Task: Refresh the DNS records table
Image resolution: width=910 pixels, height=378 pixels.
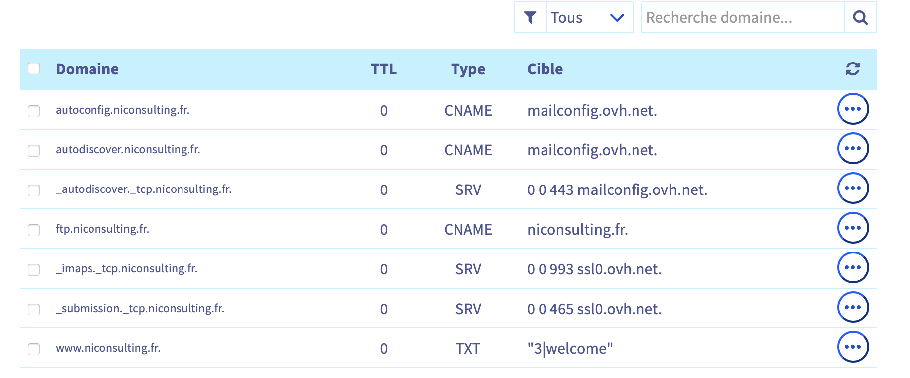Action: [x=853, y=69]
